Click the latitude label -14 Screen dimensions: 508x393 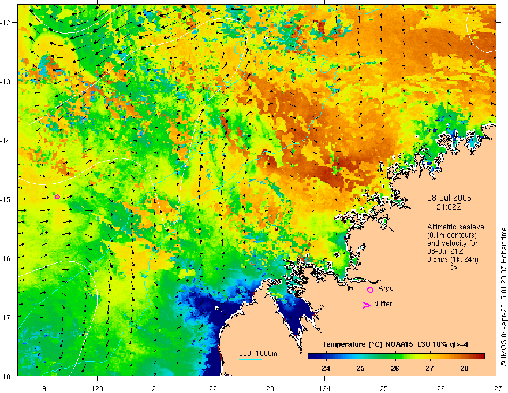tap(6, 140)
